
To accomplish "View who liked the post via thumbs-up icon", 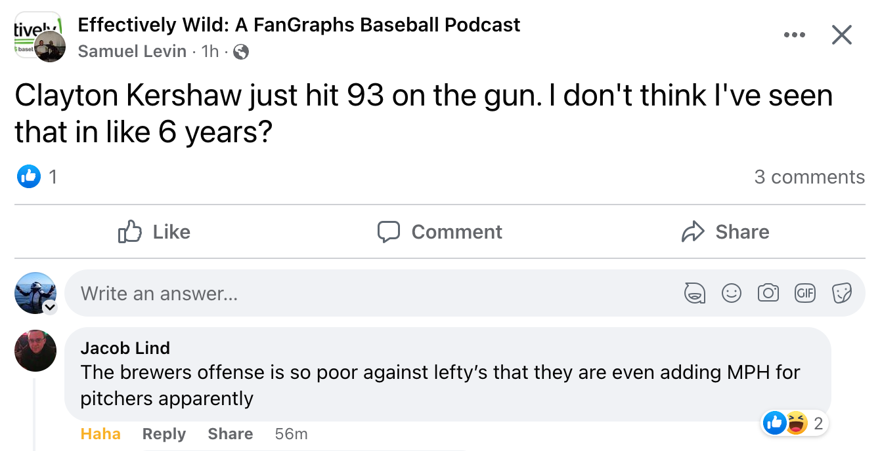I will pos(29,176).
